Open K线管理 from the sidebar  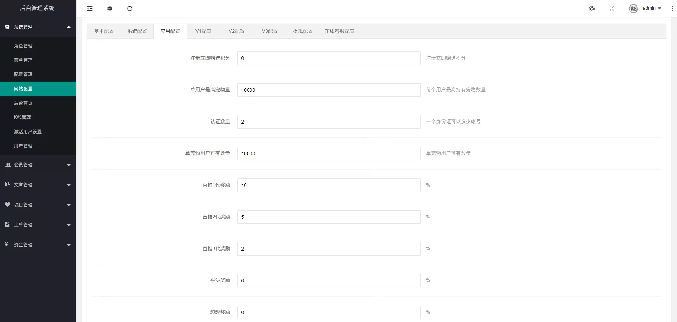(22, 117)
